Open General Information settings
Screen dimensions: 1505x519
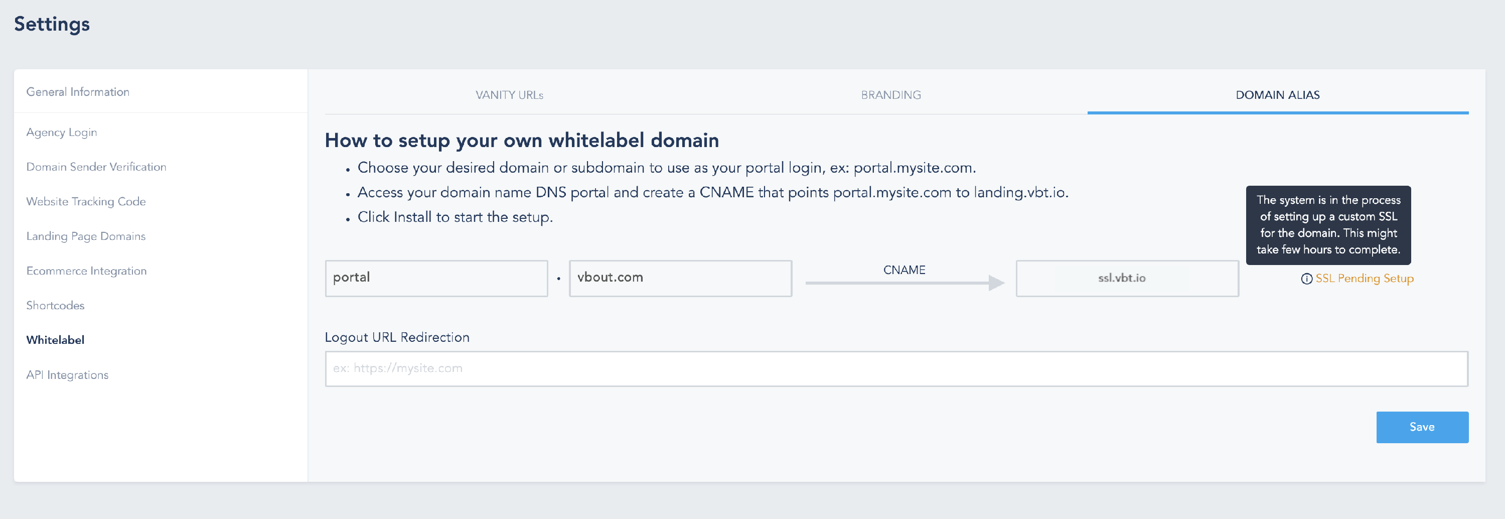click(78, 92)
